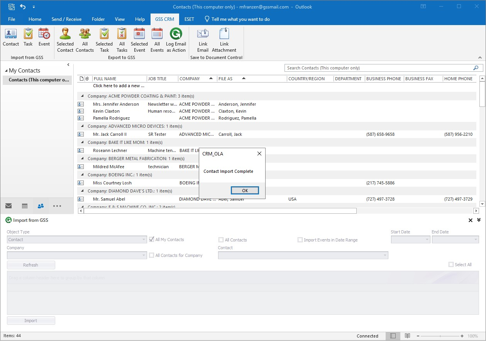Switch to the ESET tab
This screenshot has width=486, height=341.
pyautogui.click(x=189, y=19)
